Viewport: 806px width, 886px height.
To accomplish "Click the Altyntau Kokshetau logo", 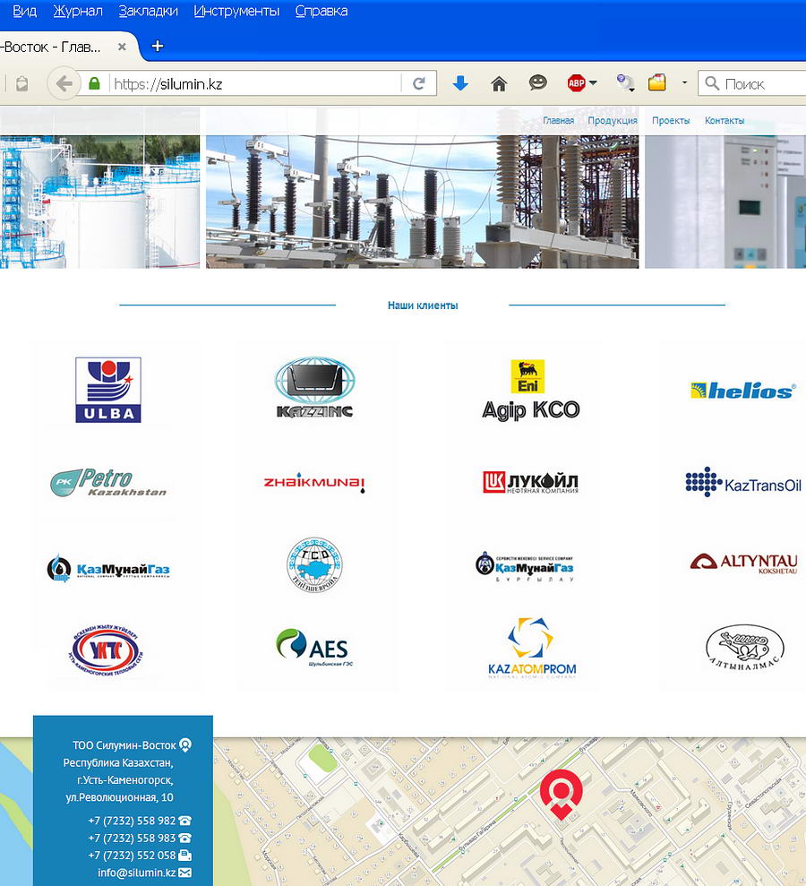I will (744, 563).
